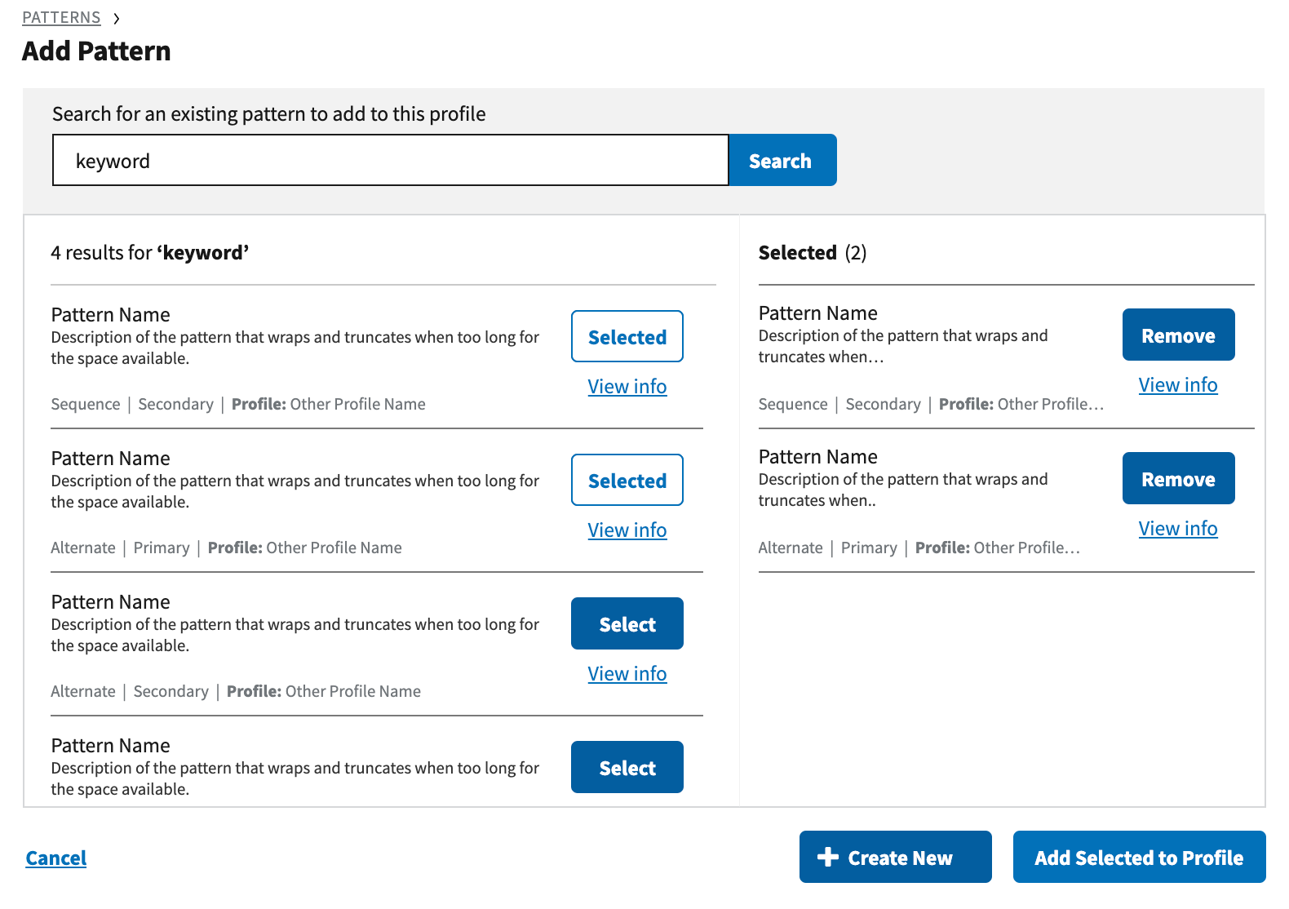Click the breadcrumb chevron after PATTERNS
1289x909 pixels.
click(117, 18)
